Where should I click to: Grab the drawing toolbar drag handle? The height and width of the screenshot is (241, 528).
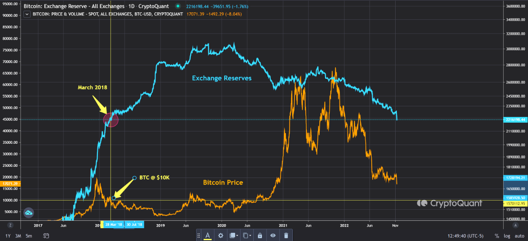click(x=199, y=235)
